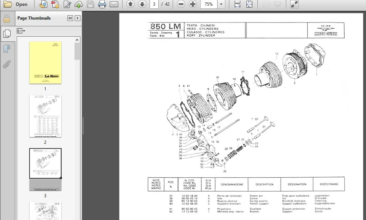Click the 'Page Thumbnails' panel title
Image resolution: width=366 pixels, height=220 pixels.
point(34,18)
